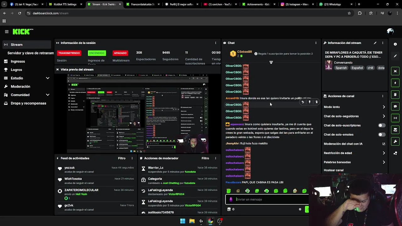Toggle the document notes icon in the right rail
The image size is (402, 226).
pos(395,94)
